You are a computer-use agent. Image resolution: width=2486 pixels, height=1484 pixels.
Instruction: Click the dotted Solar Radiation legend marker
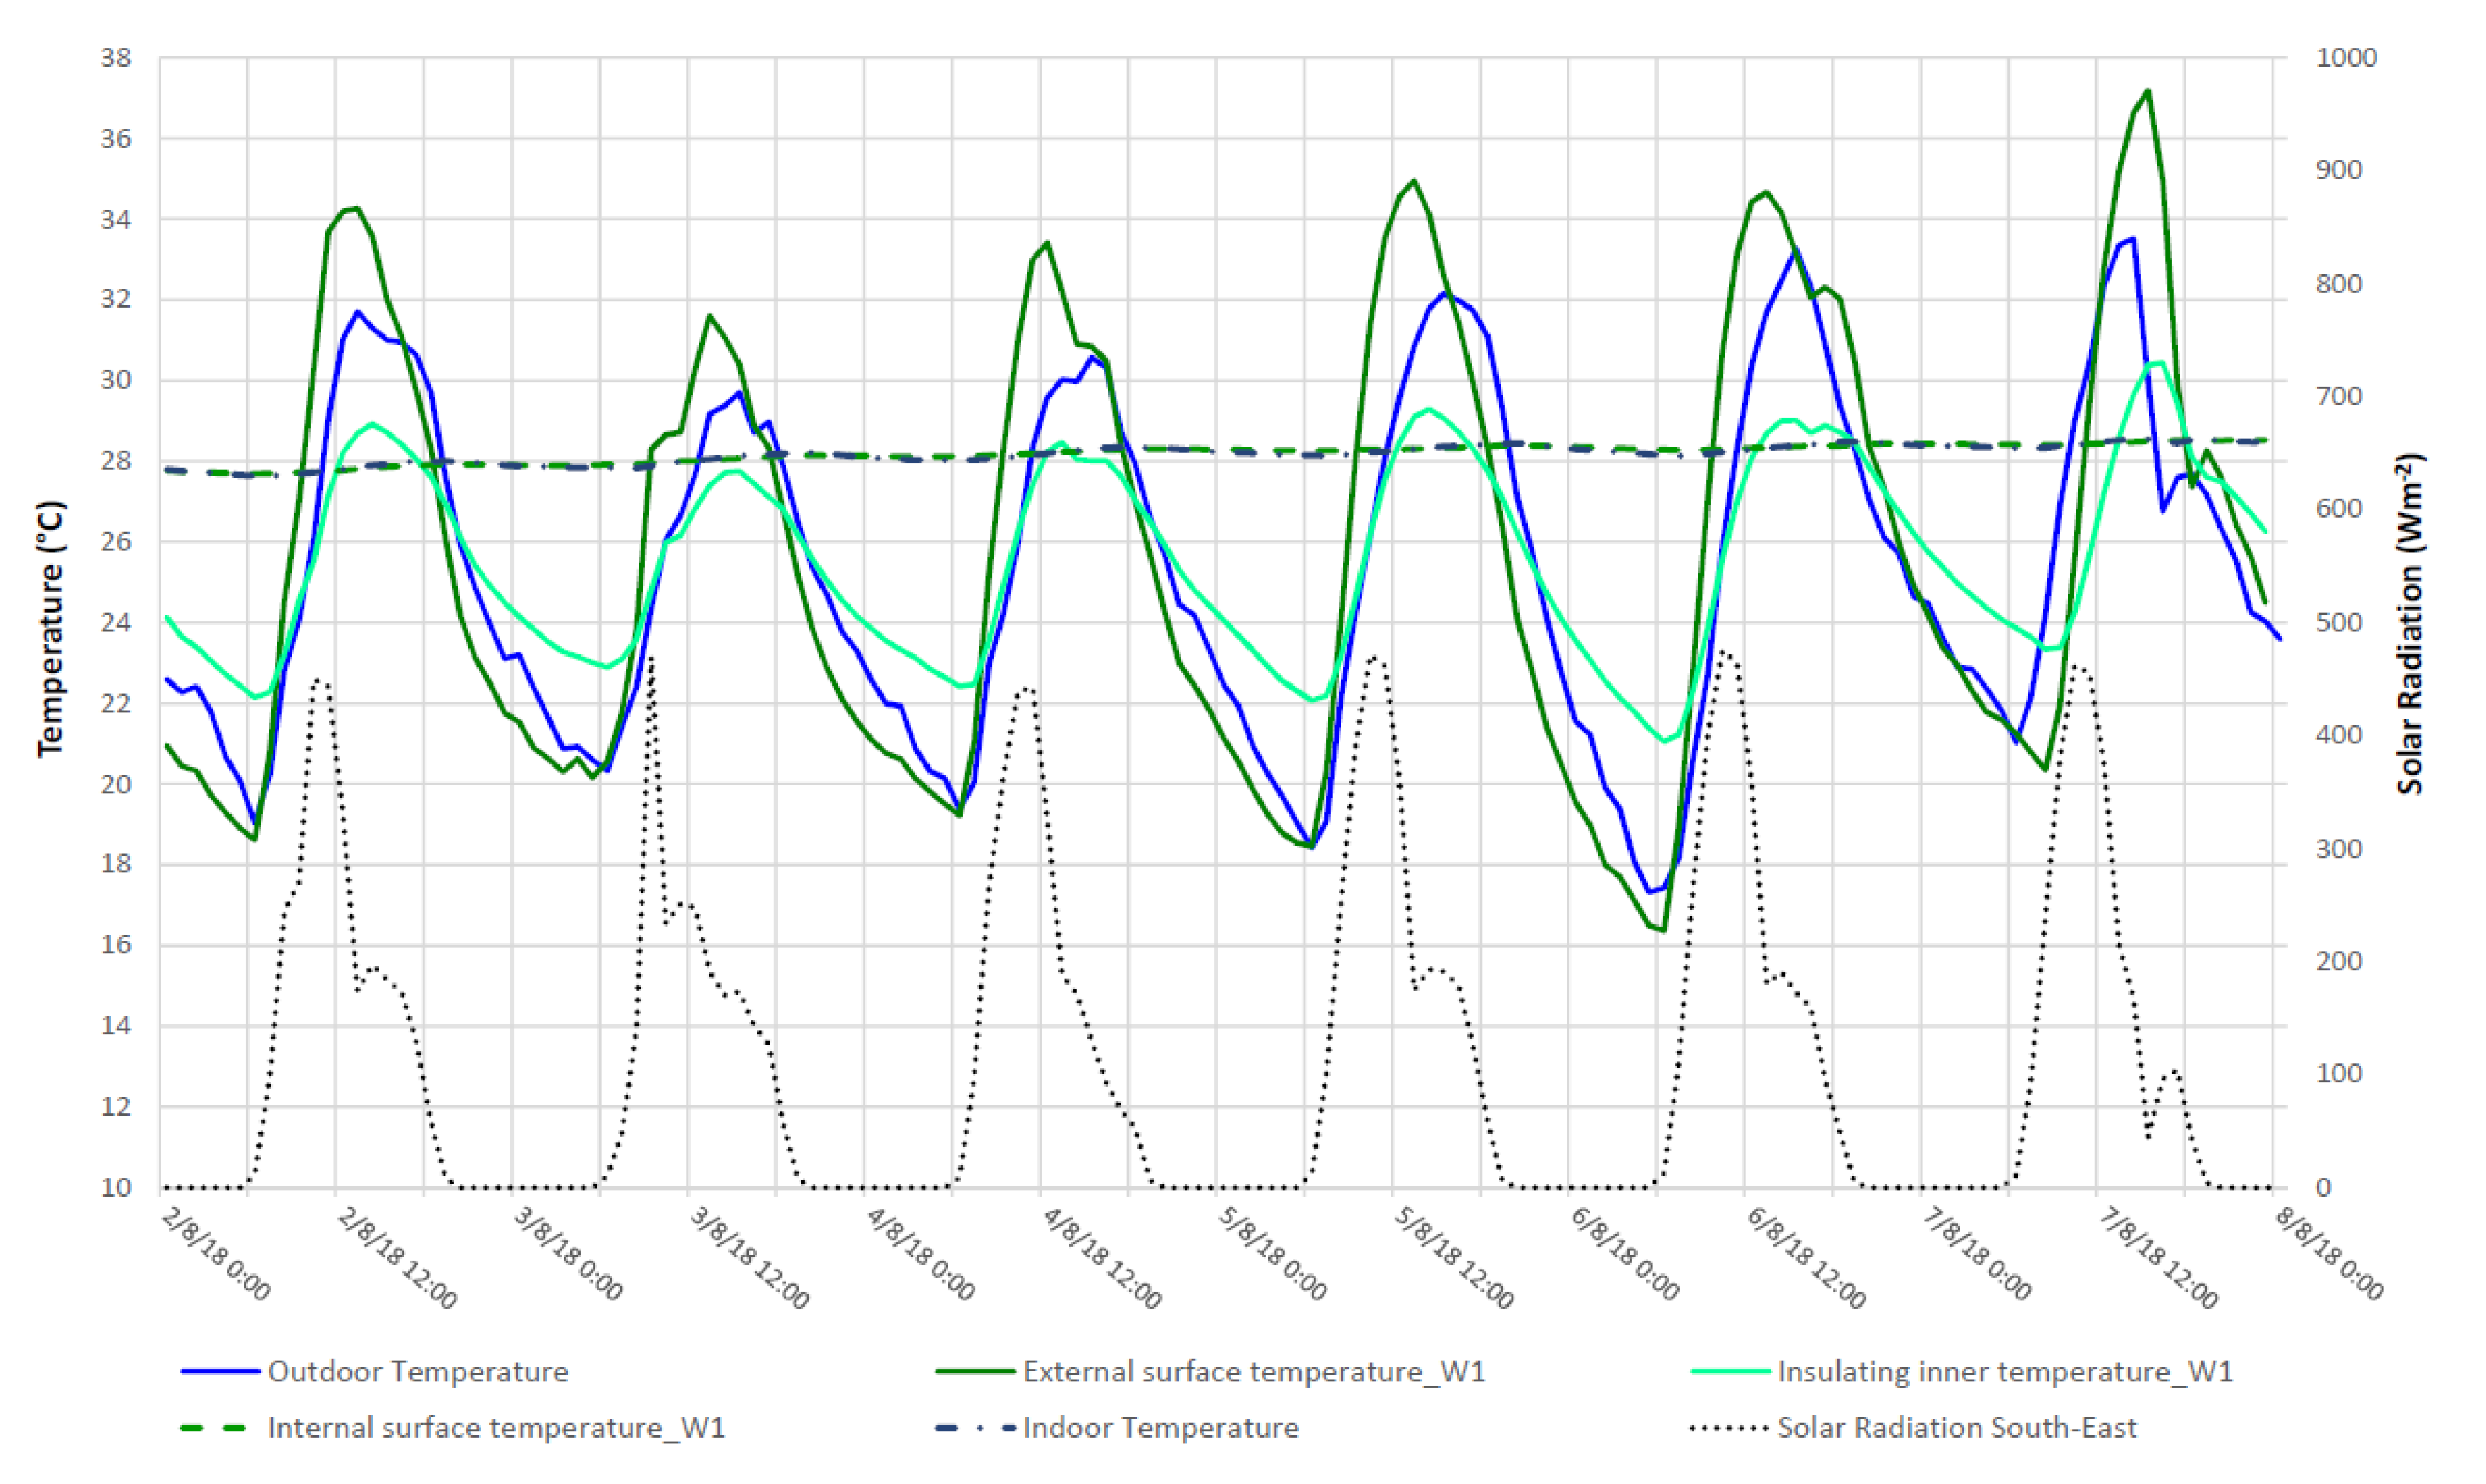(1730, 1428)
